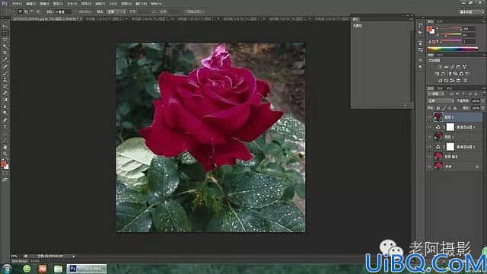The image size is (487, 274).
Task: Select the Gradient tool
Action: pos(5,100)
